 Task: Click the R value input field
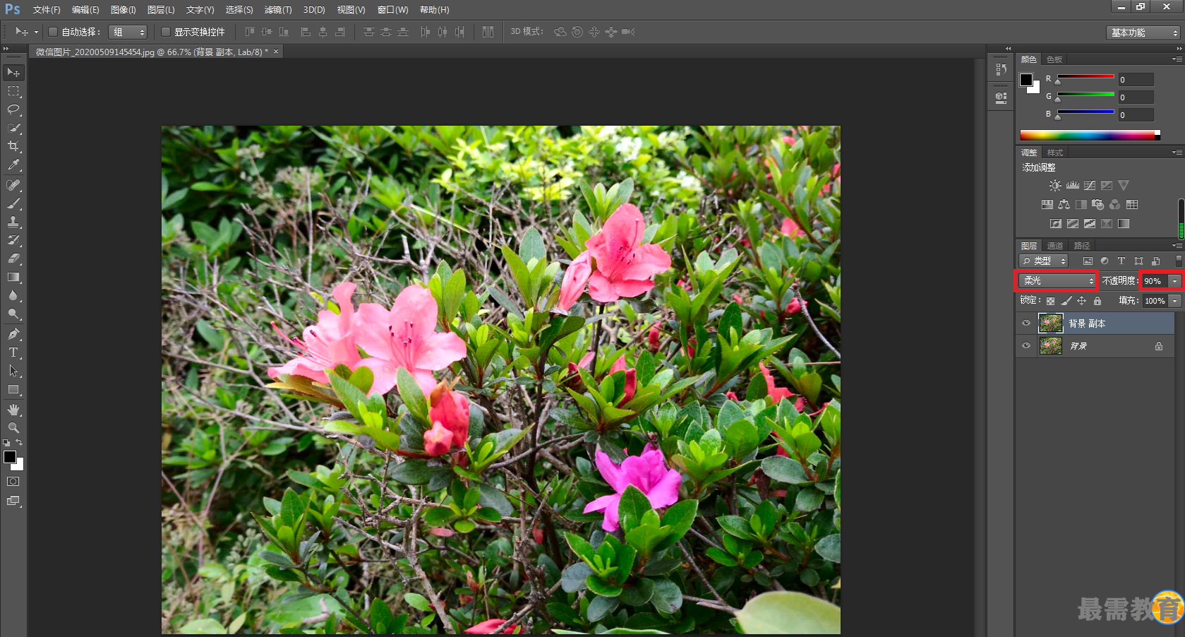coord(1136,80)
